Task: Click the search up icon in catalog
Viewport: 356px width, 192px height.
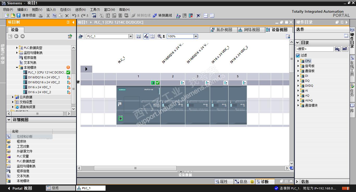Action: tap(345, 49)
